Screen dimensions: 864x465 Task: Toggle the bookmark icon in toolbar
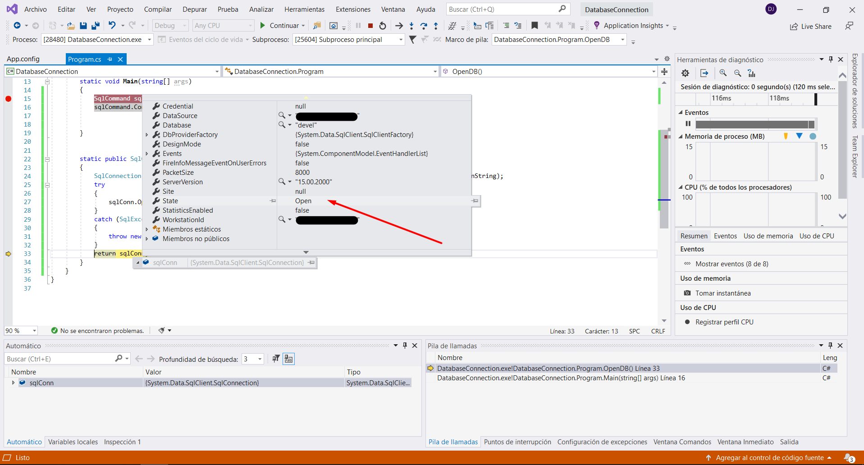point(535,26)
